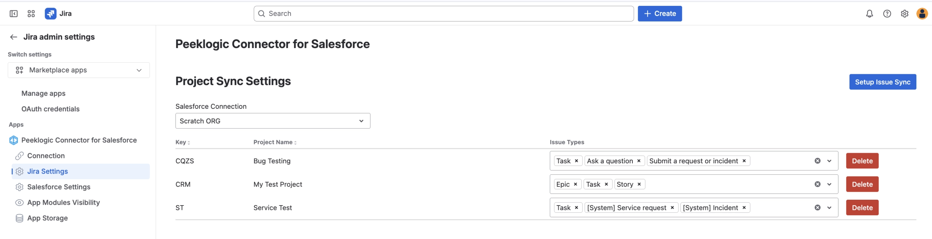
Task: Clear all issue types for Bug Testing
Action: click(x=818, y=161)
